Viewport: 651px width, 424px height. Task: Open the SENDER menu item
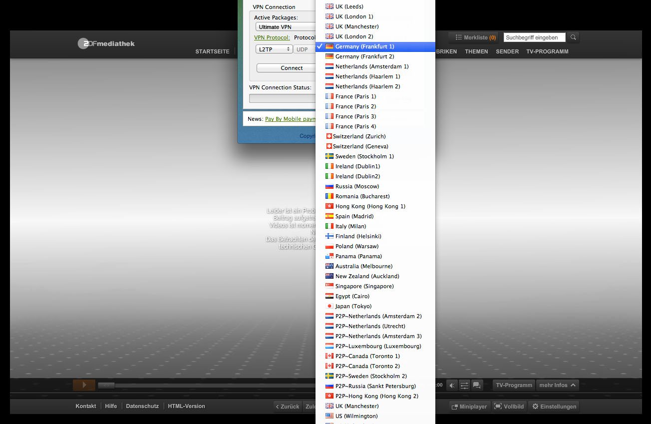[507, 51]
